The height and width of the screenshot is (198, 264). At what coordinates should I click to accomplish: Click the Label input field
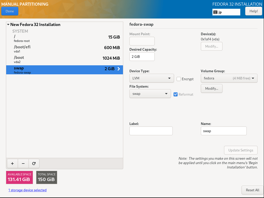(x=151, y=131)
